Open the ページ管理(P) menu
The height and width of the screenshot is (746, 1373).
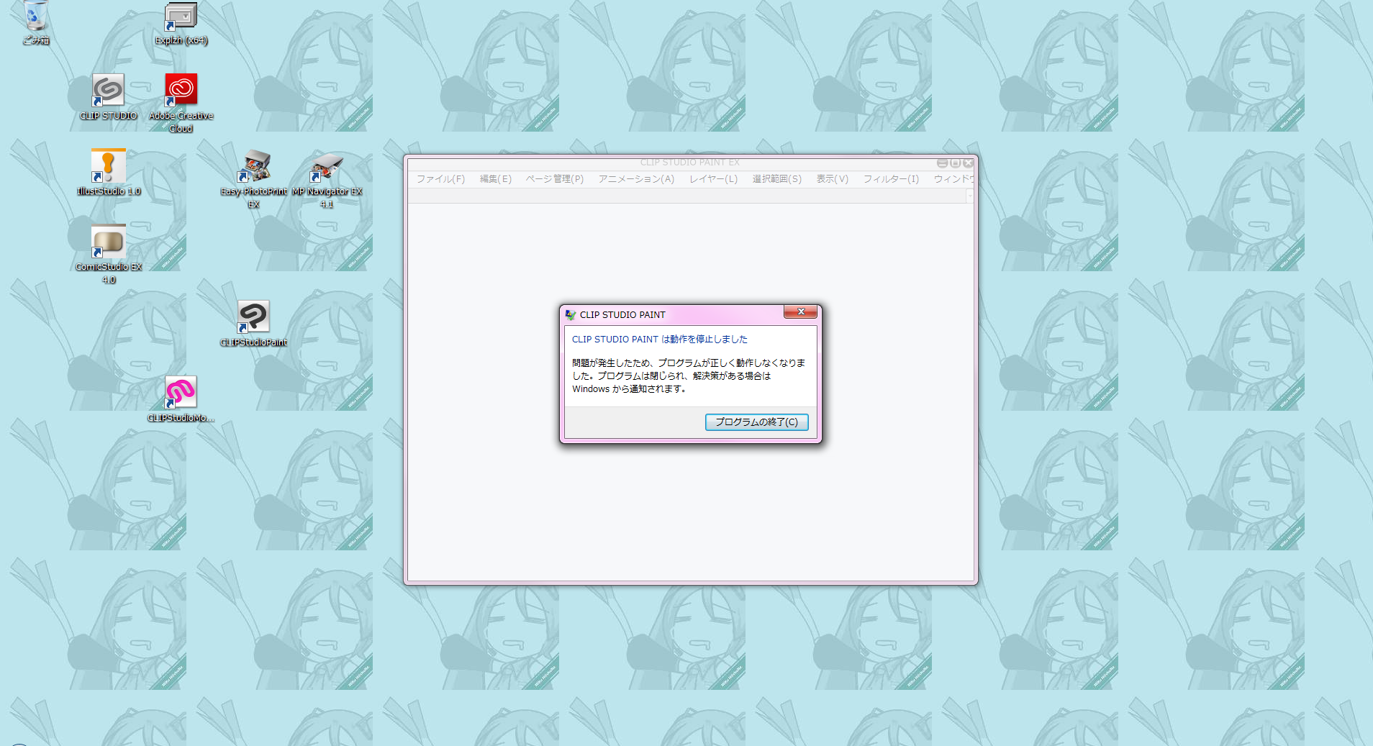click(x=554, y=179)
